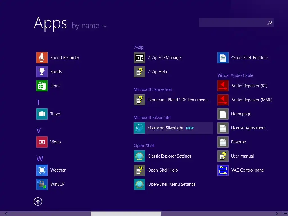Image resolution: width=288 pixels, height=216 pixels.
Task: Click the 'Homepage' label
Action: (241, 114)
